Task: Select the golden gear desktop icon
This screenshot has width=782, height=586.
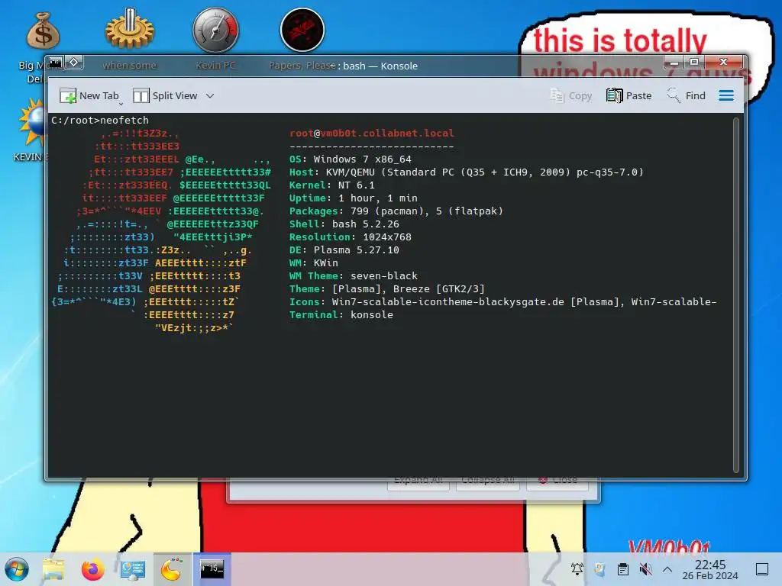Action: pos(130,31)
